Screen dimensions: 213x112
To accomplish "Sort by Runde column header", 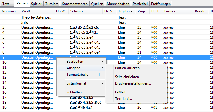I will [201, 11].
